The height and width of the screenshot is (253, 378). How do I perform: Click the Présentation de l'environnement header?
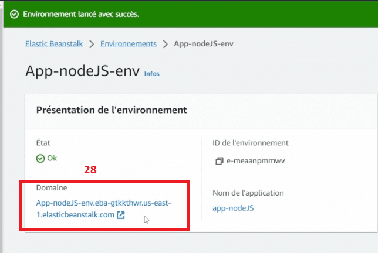tap(112, 110)
